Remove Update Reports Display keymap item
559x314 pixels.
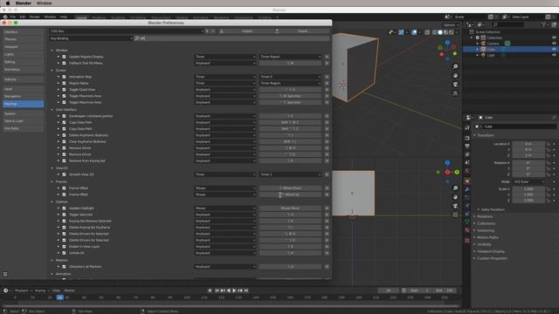(x=327, y=57)
